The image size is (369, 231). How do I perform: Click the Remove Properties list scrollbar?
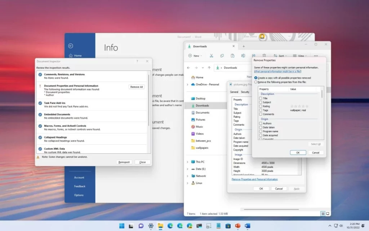tap(322, 94)
